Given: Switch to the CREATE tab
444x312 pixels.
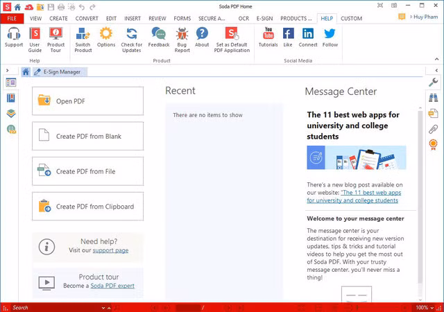Looking at the screenshot, I should (x=58, y=19).
